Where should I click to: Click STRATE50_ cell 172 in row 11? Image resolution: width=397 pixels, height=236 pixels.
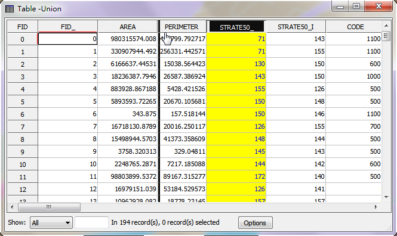tap(236, 176)
